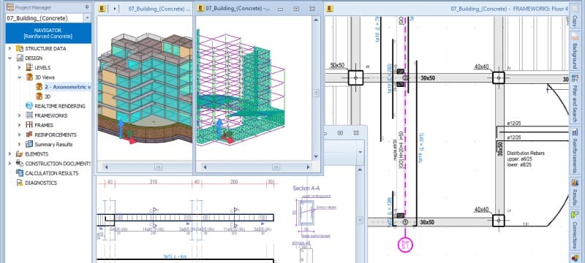Expand the FRAMEWORKS node

click(x=20, y=115)
